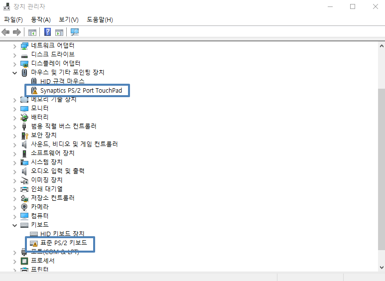Click the USB plug icon beside 범용 직렬 버스 컨트롤러
385x281 pixels.
pos(24,126)
